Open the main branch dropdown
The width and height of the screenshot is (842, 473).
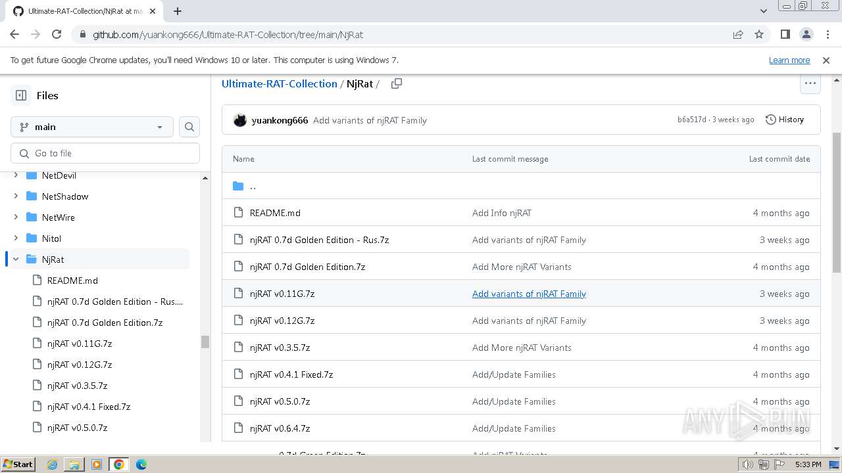coord(92,127)
